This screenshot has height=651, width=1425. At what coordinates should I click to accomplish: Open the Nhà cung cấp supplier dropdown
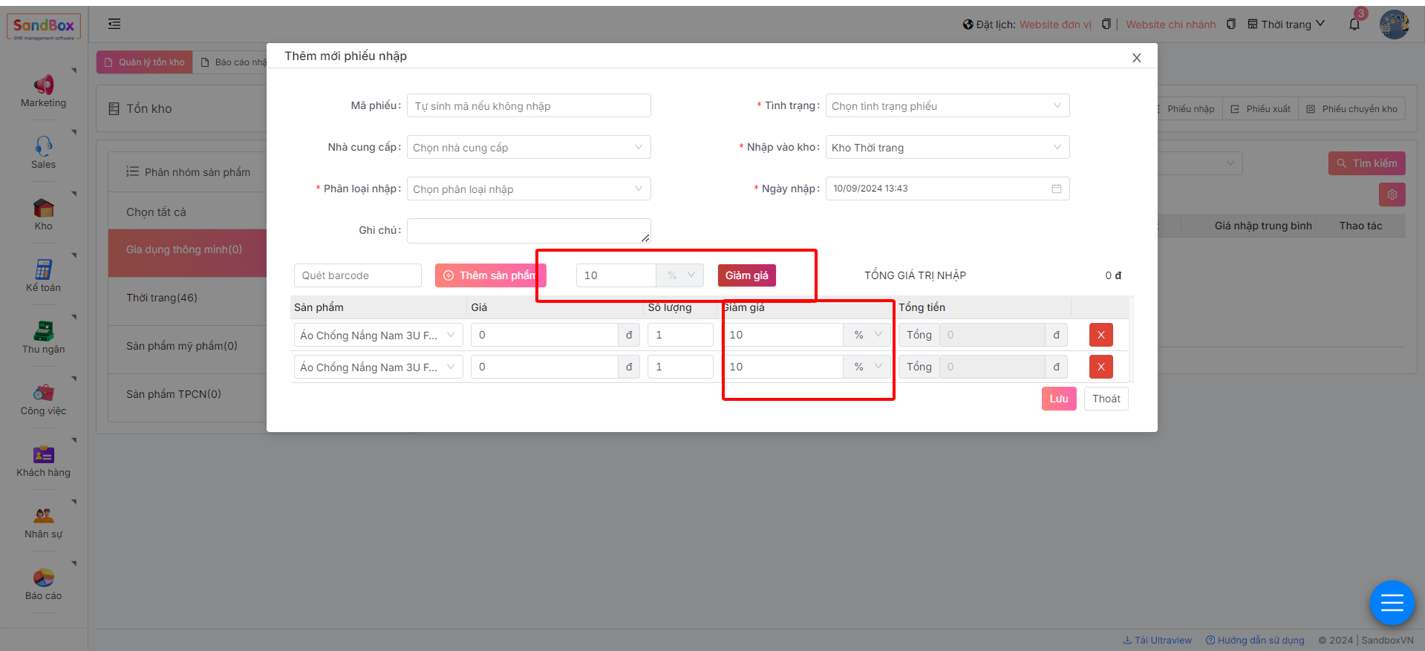pyautogui.click(x=528, y=148)
